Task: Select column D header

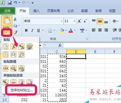Action: 76,51
